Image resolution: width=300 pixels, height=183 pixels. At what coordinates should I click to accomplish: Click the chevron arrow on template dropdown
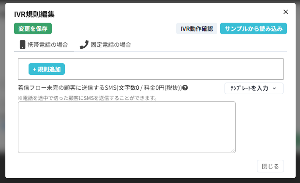(274, 88)
